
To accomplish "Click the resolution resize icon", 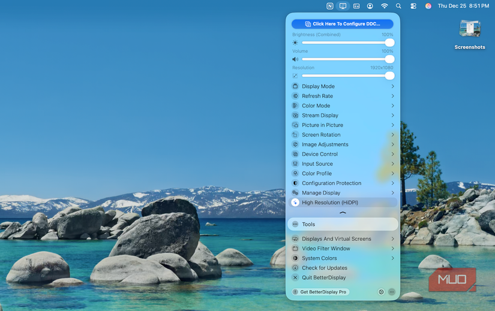I will pyautogui.click(x=295, y=76).
